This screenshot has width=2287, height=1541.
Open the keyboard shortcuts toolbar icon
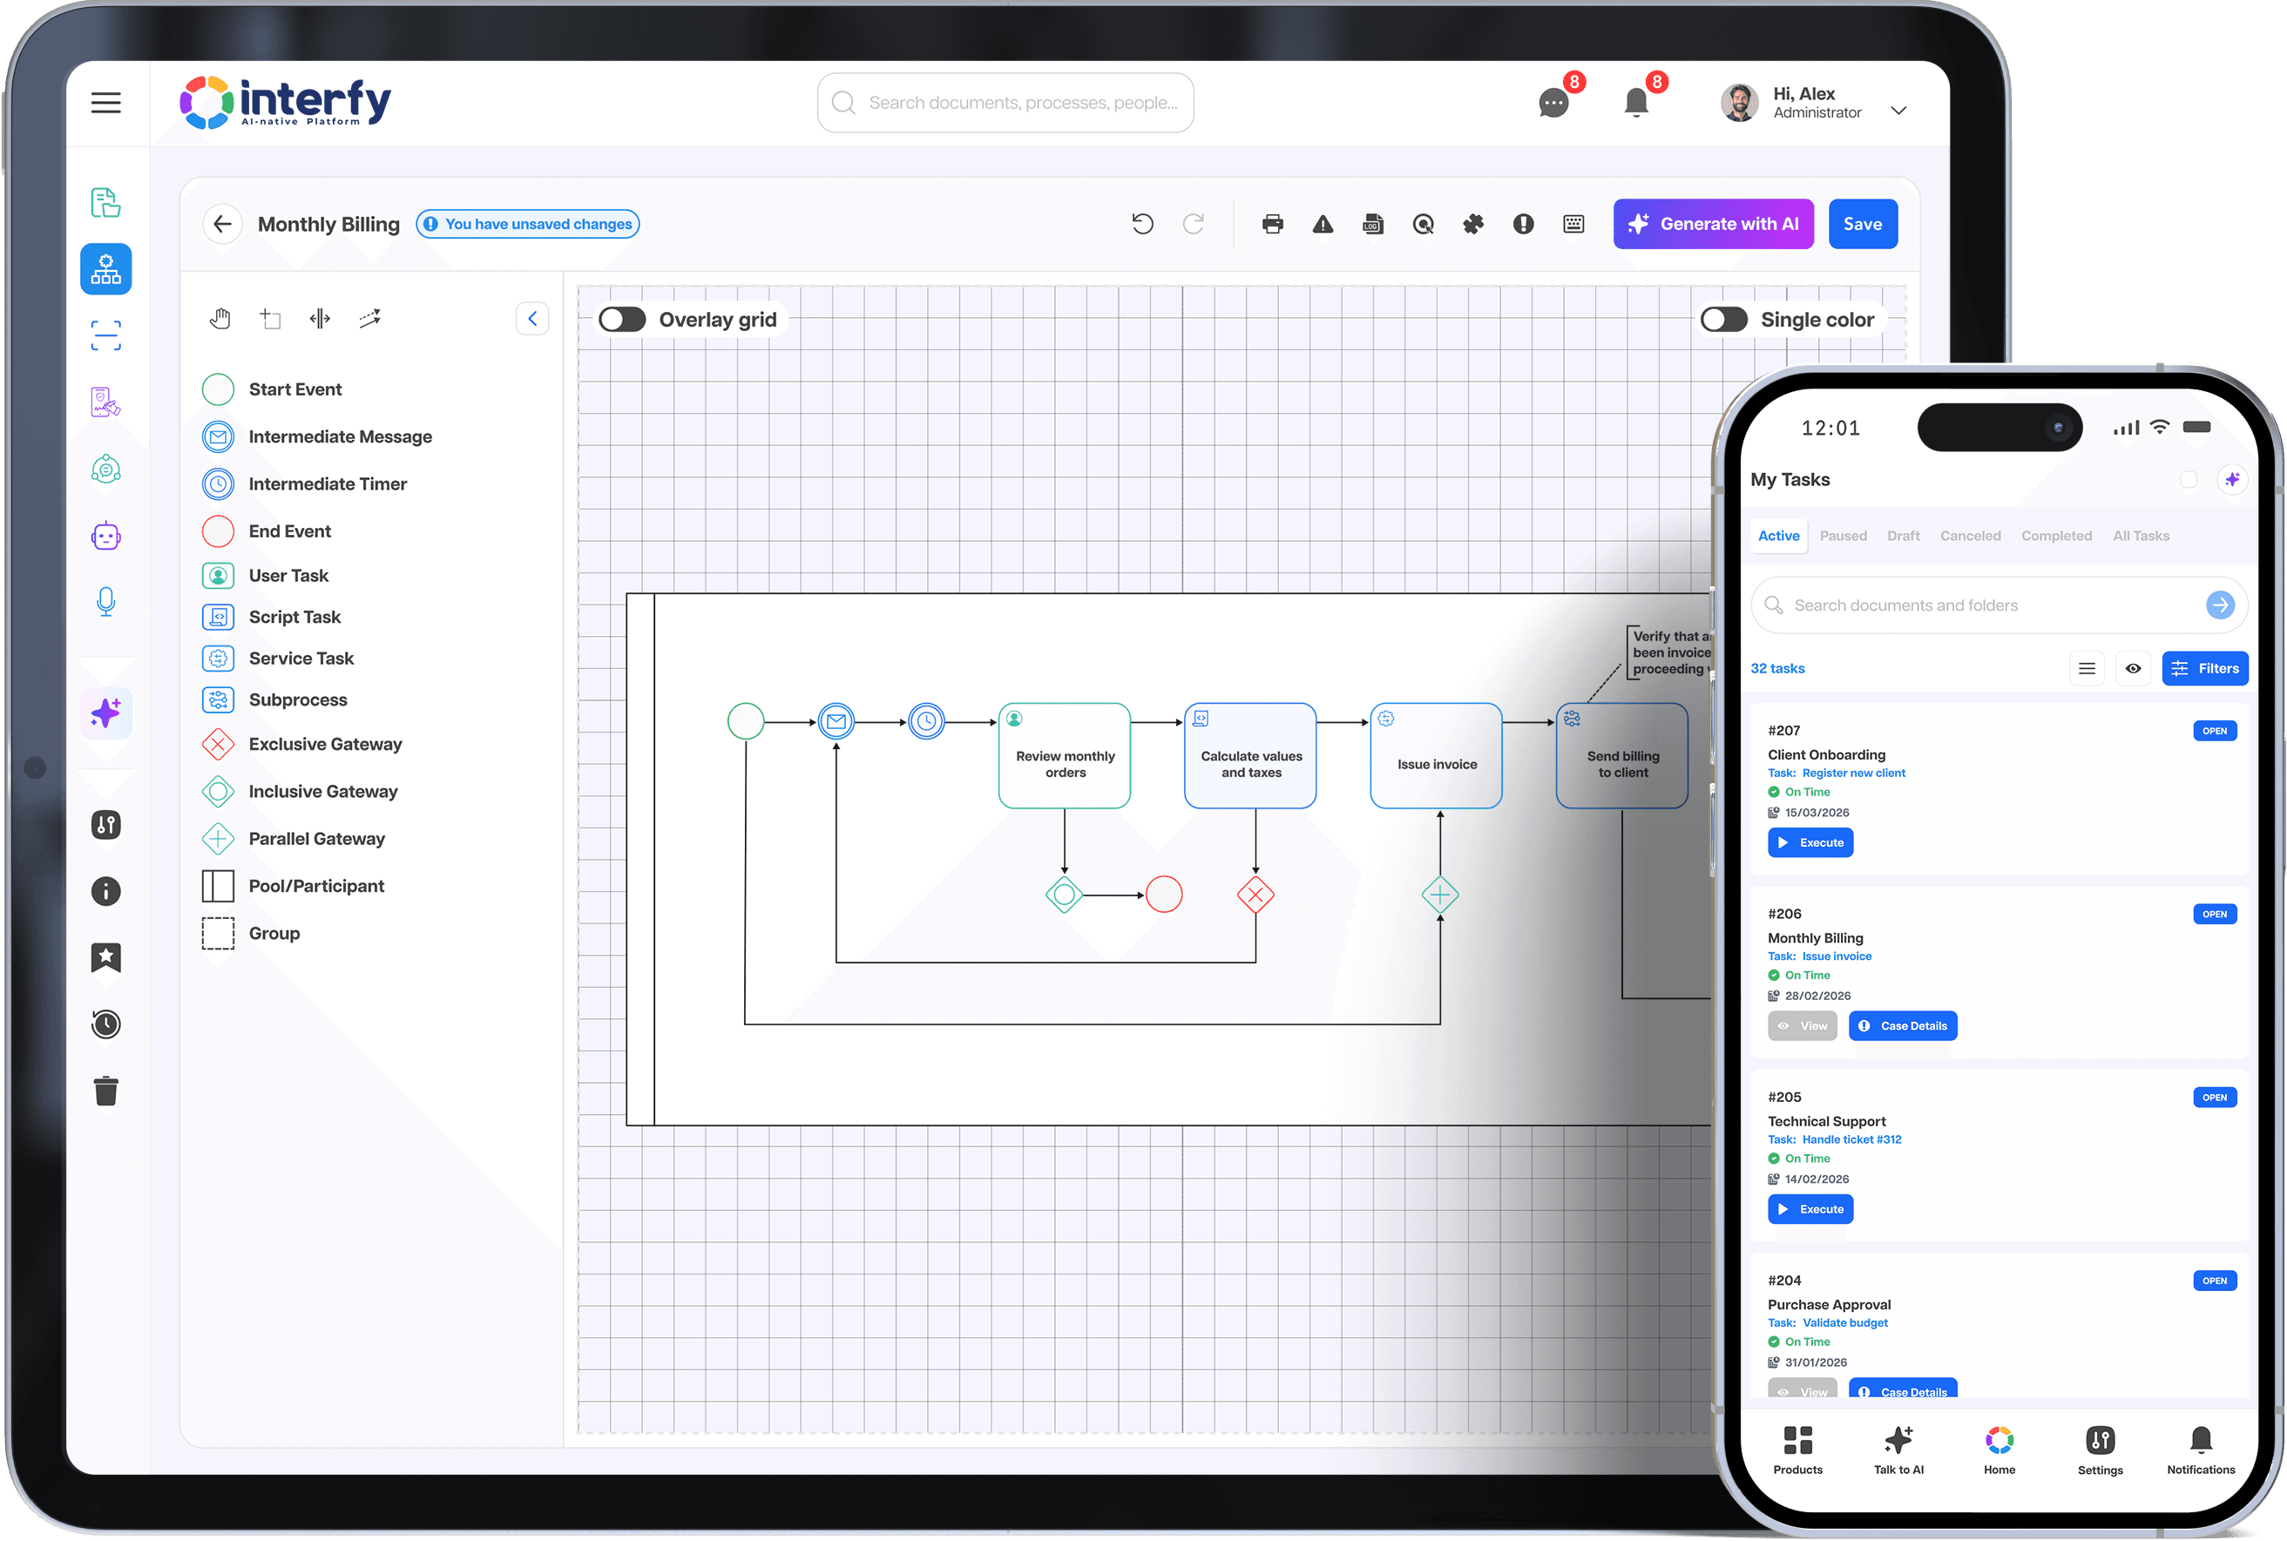pyautogui.click(x=1573, y=224)
